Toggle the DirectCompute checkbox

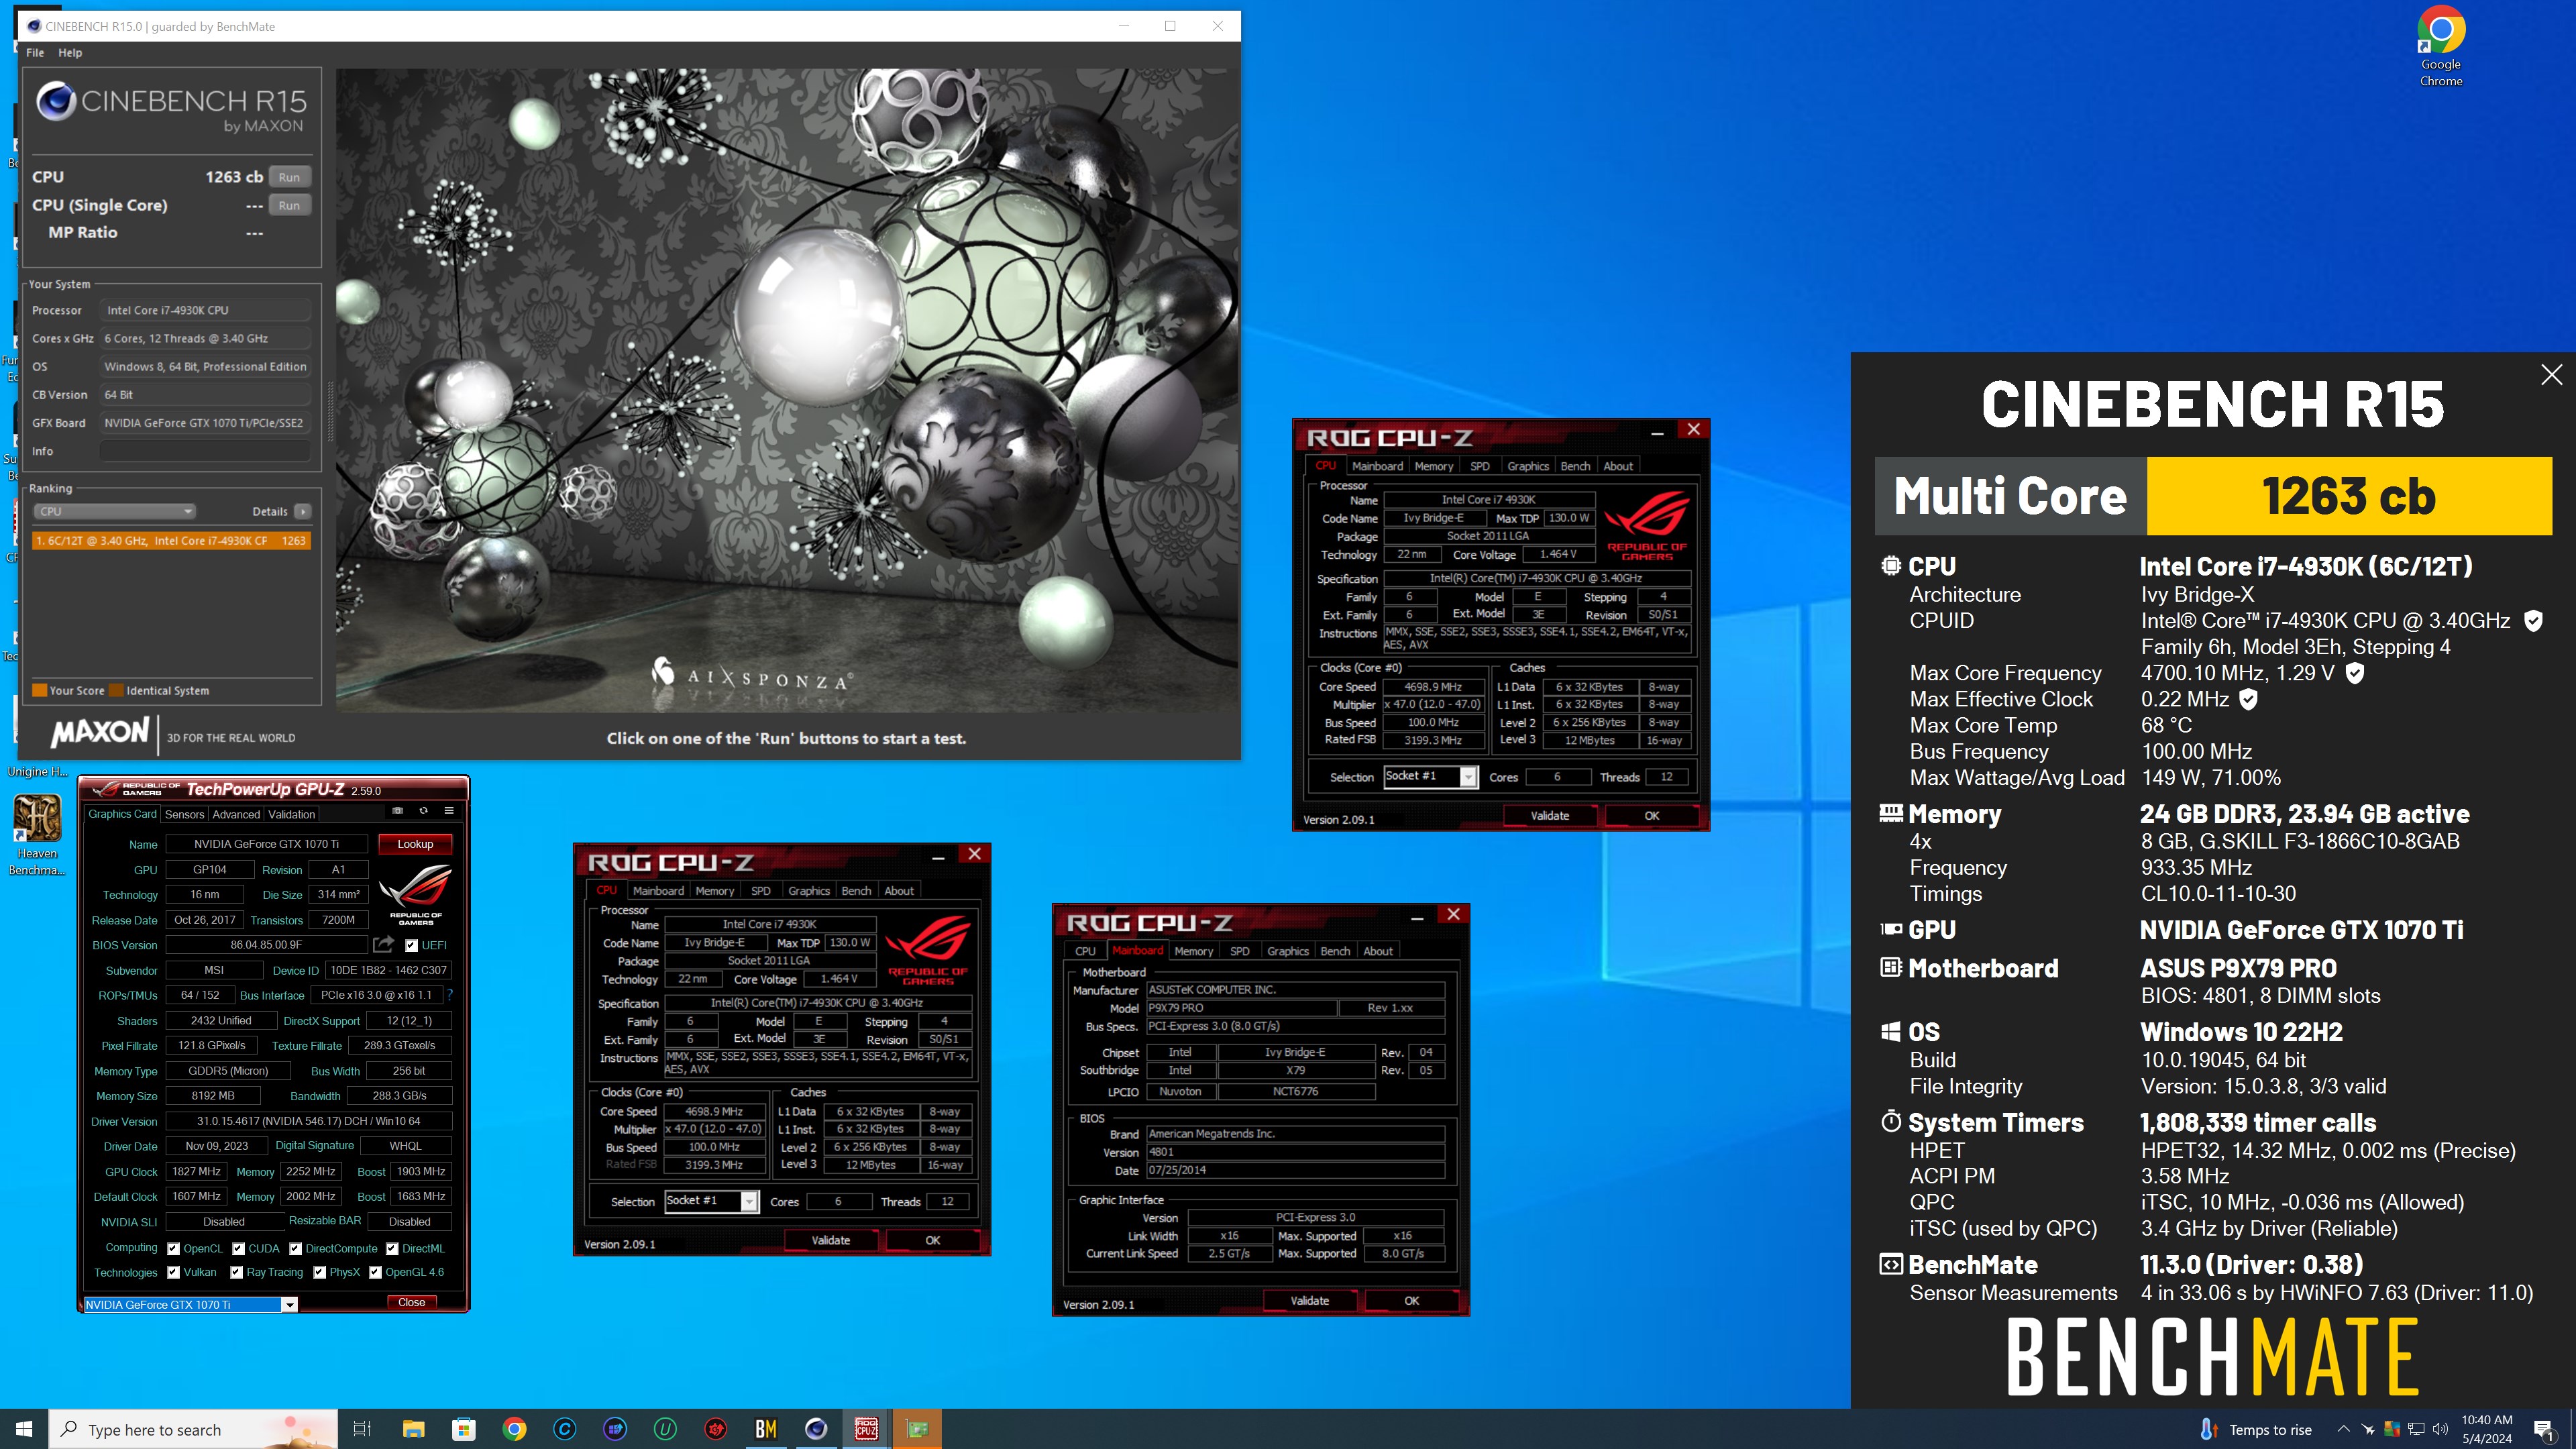coord(296,1248)
